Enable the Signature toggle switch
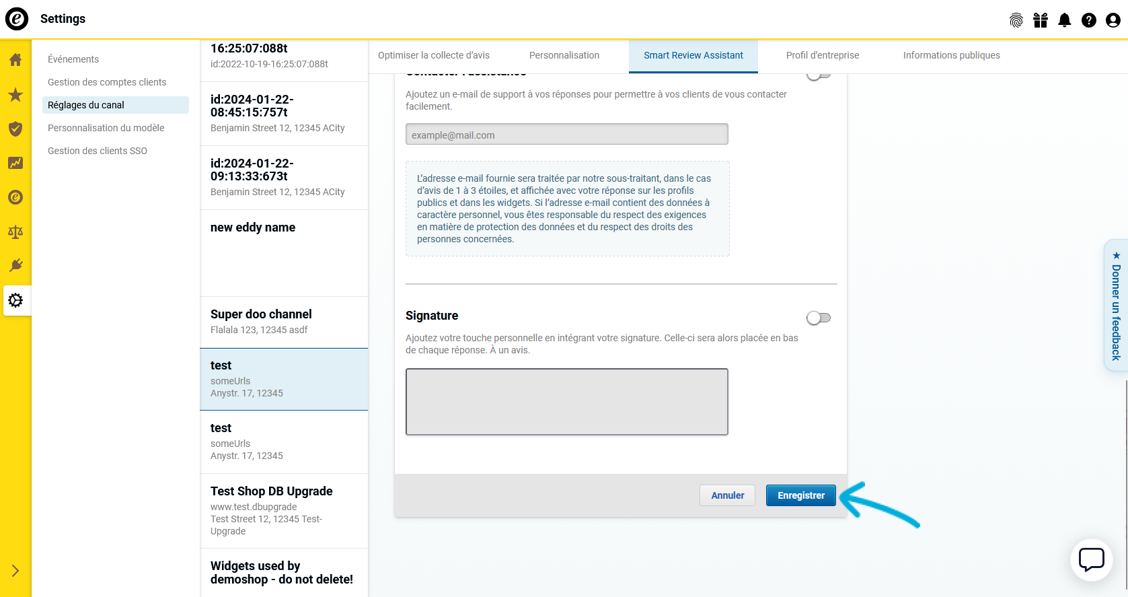The height and width of the screenshot is (597, 1128). click(x=819, y=318)
